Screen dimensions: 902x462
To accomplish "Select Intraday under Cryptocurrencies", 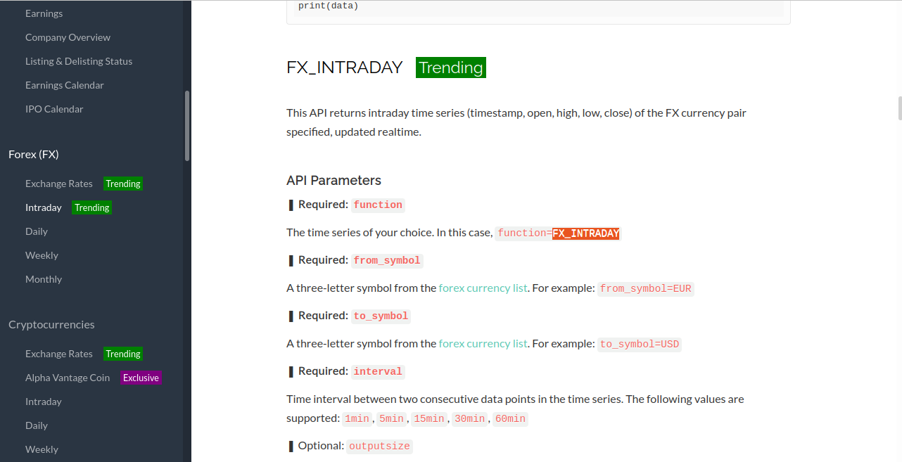I will click(x=44, y=402).
